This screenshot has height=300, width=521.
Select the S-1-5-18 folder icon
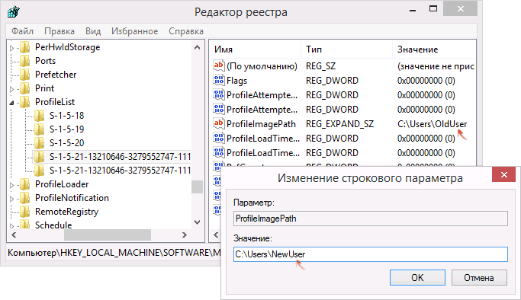tap(39, 116)
